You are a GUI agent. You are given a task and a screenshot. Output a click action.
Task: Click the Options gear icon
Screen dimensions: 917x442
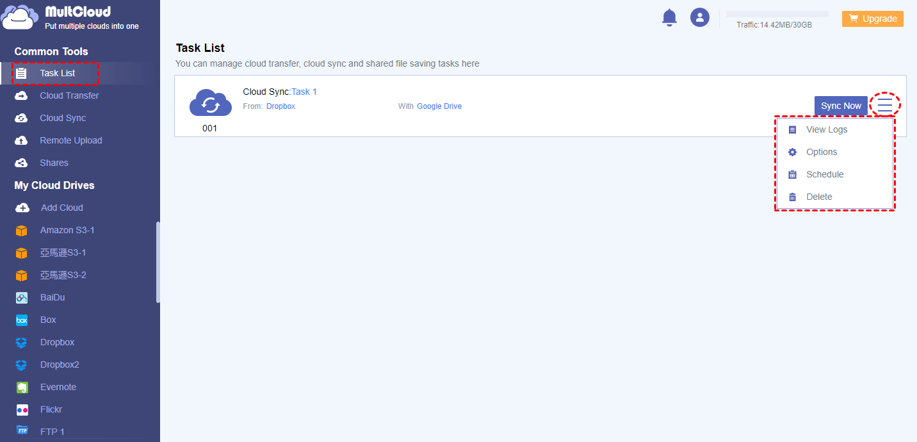(793, 152)
